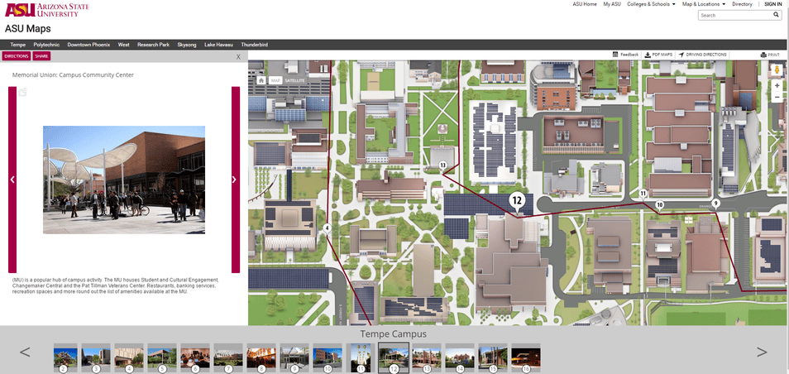This screenshot has height=374, width=789.
Task: Go to next thumbnails in carousel
Action: tap(762, 352)
